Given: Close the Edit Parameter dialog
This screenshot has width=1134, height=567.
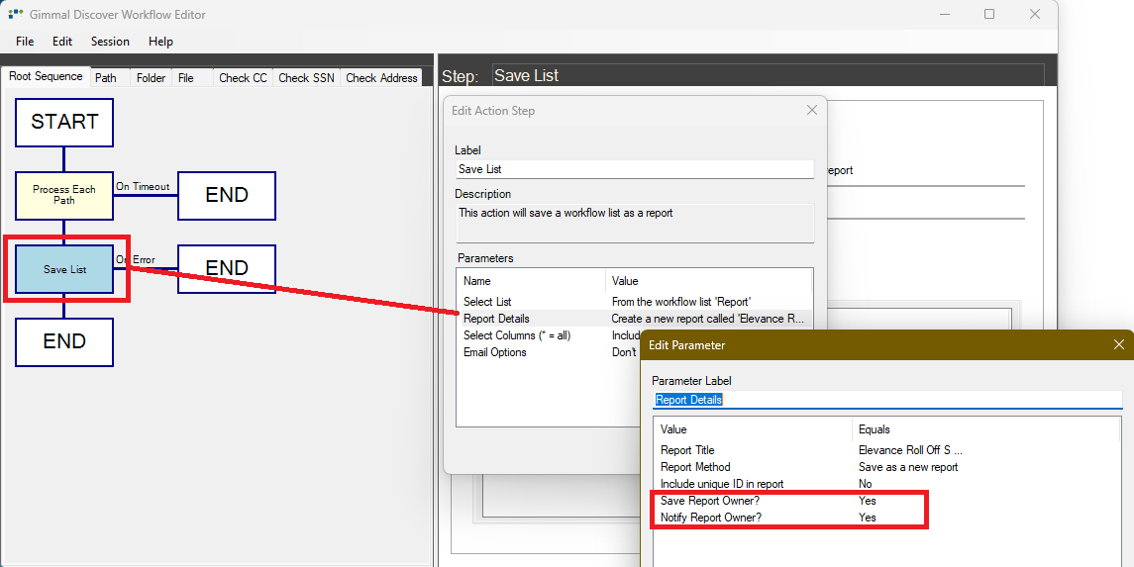Looking at the screenshot, I should pos(1119,344).
